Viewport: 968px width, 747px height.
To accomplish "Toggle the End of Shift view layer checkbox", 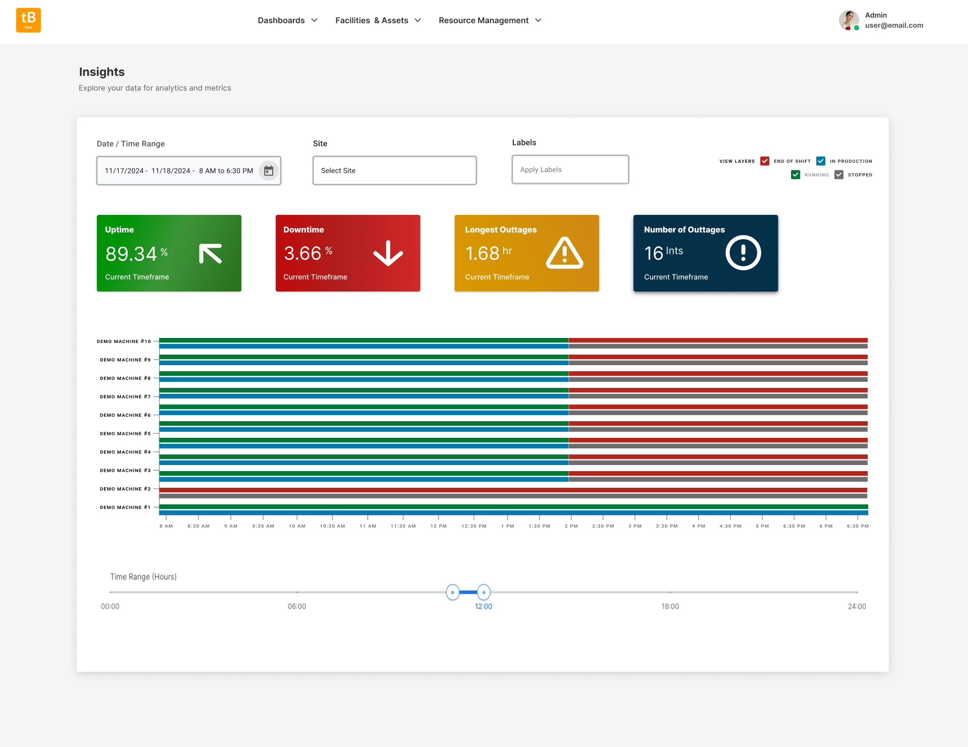I will point(765,161).
